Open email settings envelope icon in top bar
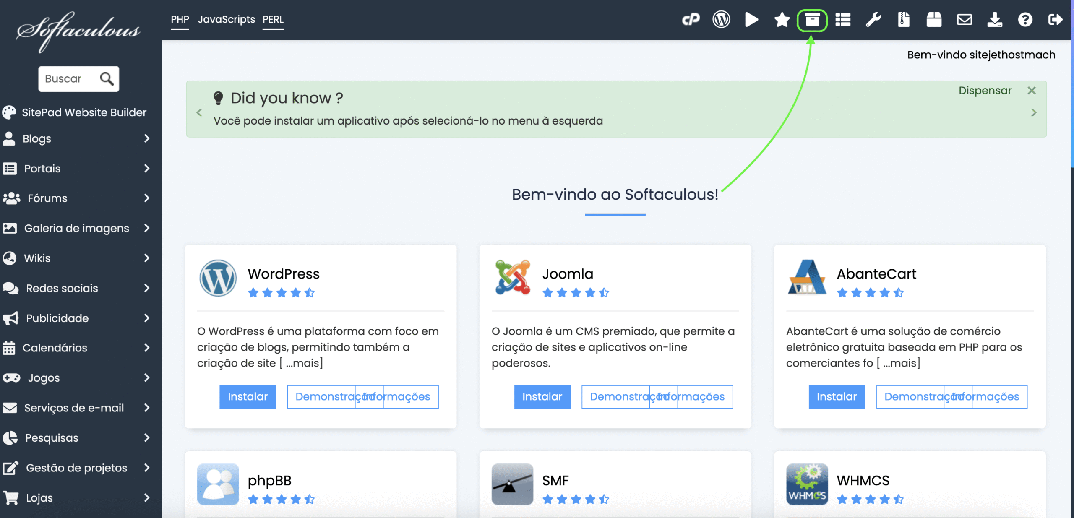Viewport: 1074px width, 518px height. 965,20
